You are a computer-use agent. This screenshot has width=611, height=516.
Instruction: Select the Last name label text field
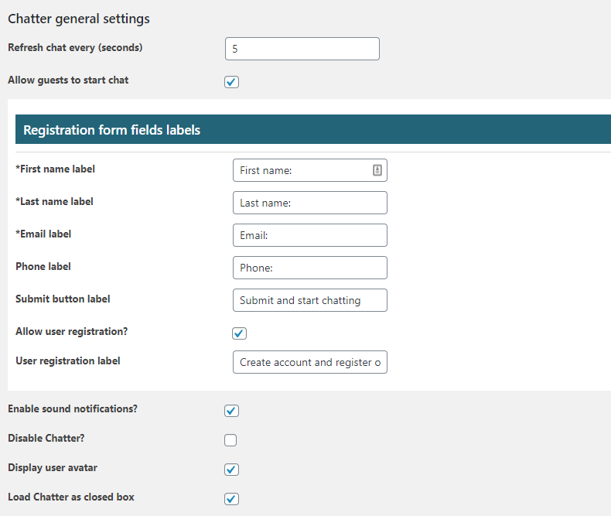(x=310, y=203)
